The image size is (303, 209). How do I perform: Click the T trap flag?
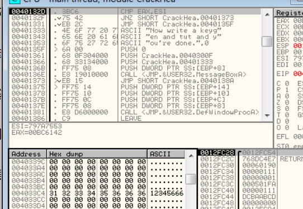pyautogui.click(x=283, y=115)
